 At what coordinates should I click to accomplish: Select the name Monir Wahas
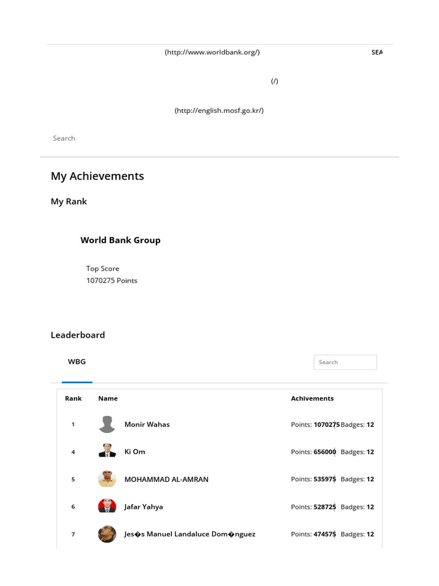point(147,425)
